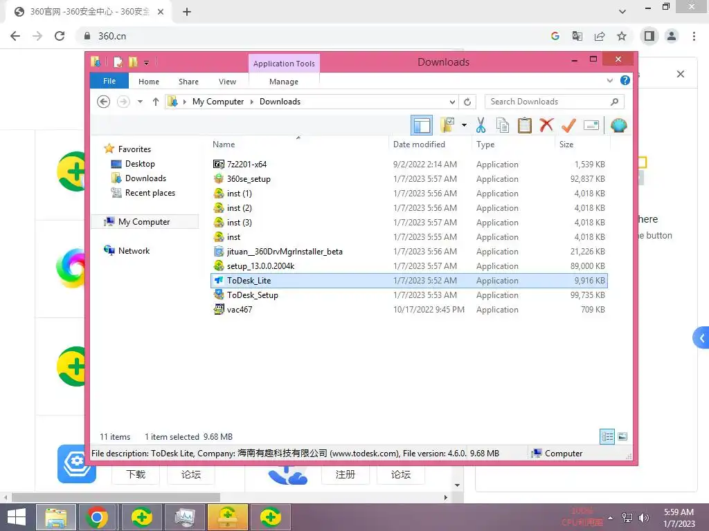Click the Paste clipboard icon

click(525, 125)
